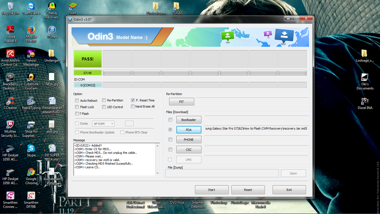Image resolution: width=380 pixels, height=214 pixels.
Task: Click the message log scrollbar down arrow
Action: click(x=158, y=173)
